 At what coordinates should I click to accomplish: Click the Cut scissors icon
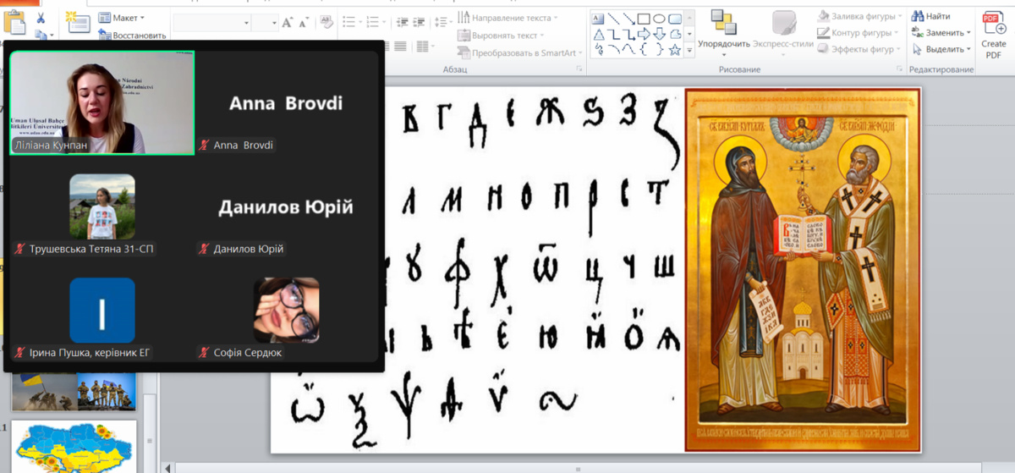coord(41,18)
